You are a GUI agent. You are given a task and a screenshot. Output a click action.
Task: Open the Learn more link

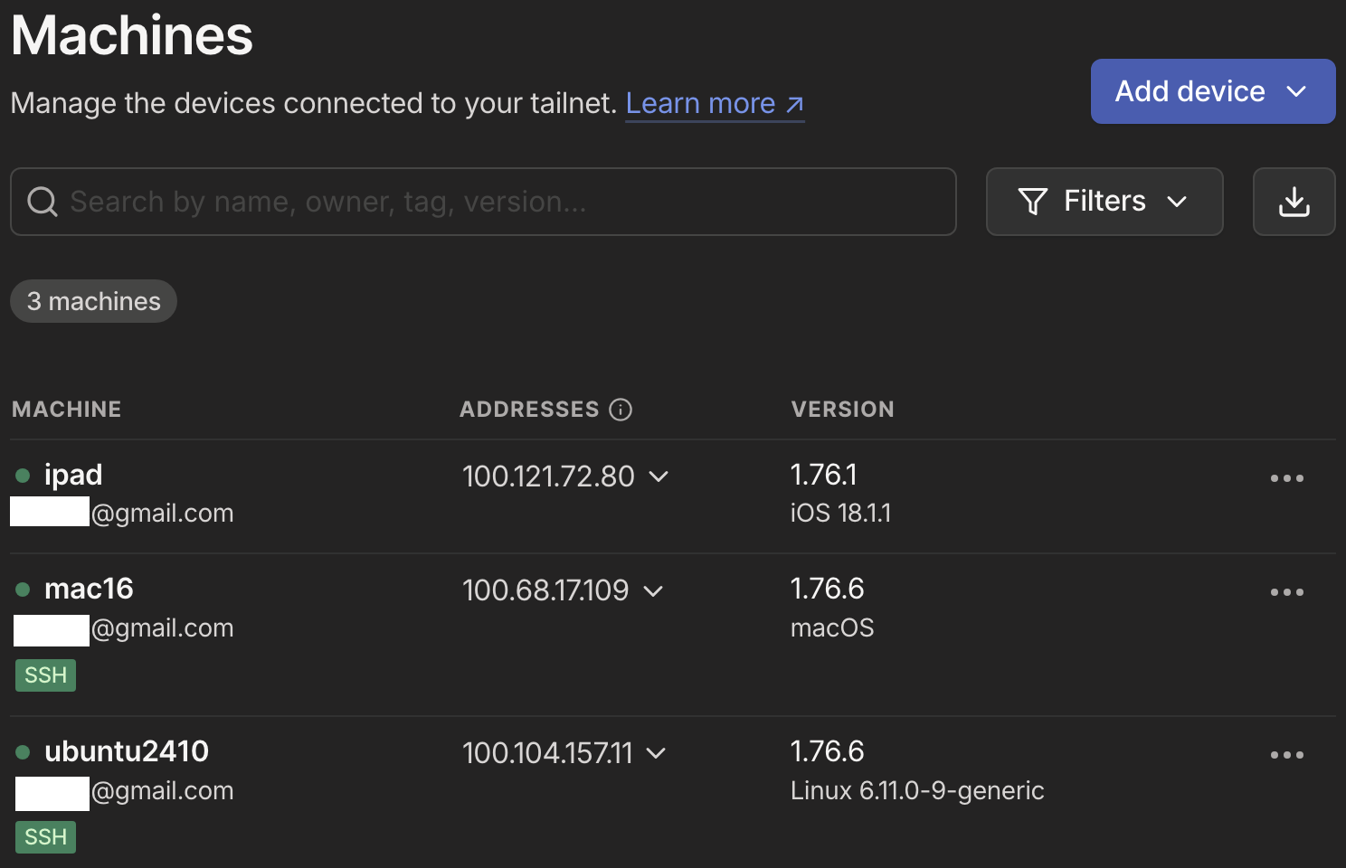tap(715, 103)
